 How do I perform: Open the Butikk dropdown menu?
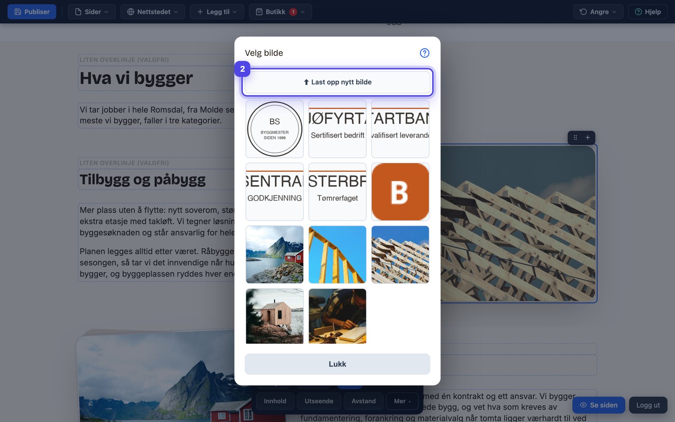coord(281,12)
